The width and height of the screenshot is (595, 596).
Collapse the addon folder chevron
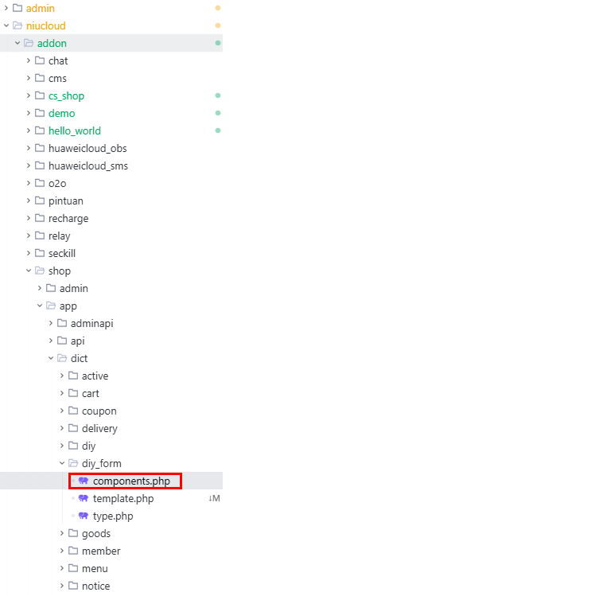click(x=17, y=43)
